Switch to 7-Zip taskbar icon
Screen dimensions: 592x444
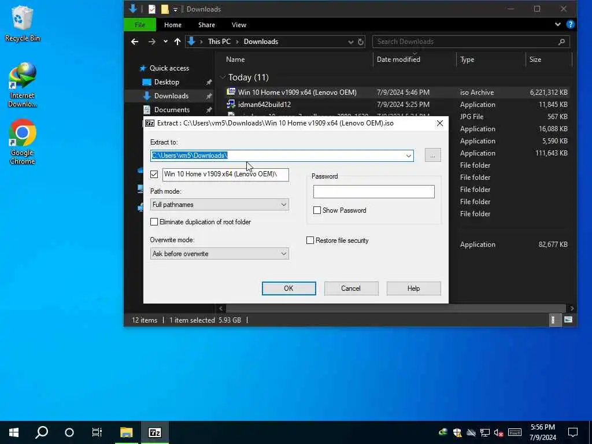[x=155, y=432]
